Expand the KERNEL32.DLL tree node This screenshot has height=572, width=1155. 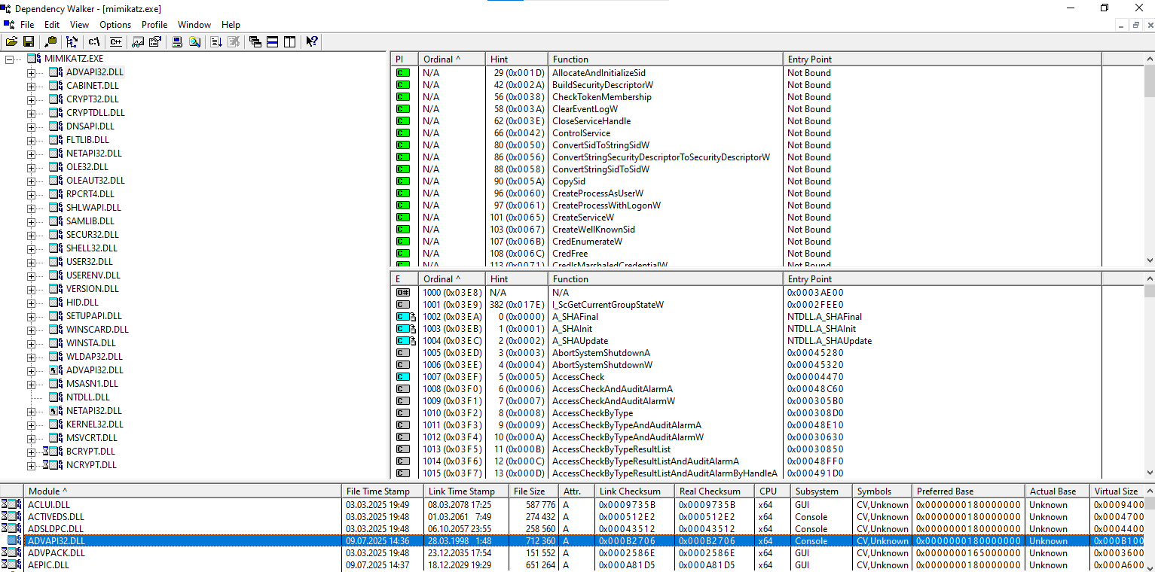[31, 424]
